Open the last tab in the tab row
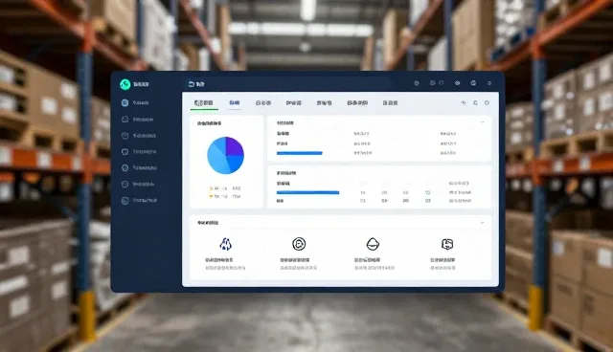The width and height of the screenshot is (613, 352). pyautogui.click(x=390, y=103)
